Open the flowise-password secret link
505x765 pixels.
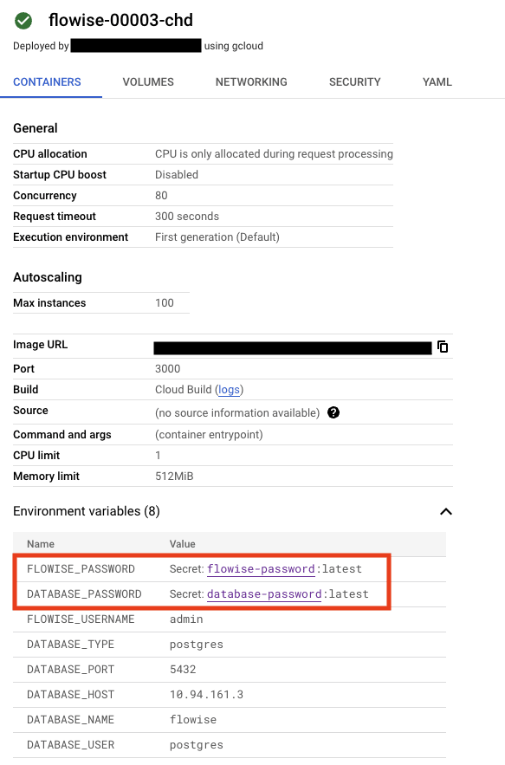pos(261,569)
